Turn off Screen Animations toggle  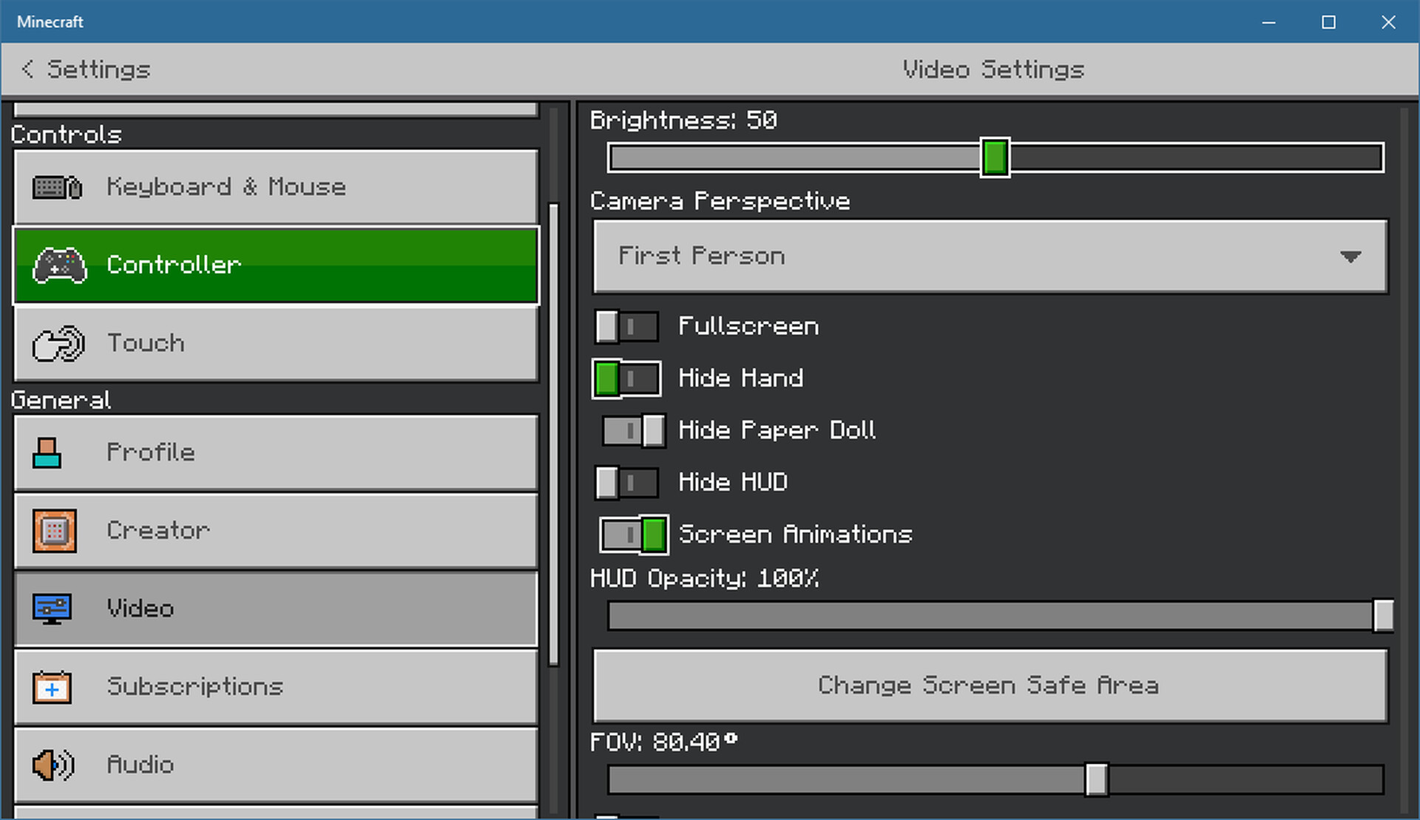pyautogui.click(x=634, y=535)
